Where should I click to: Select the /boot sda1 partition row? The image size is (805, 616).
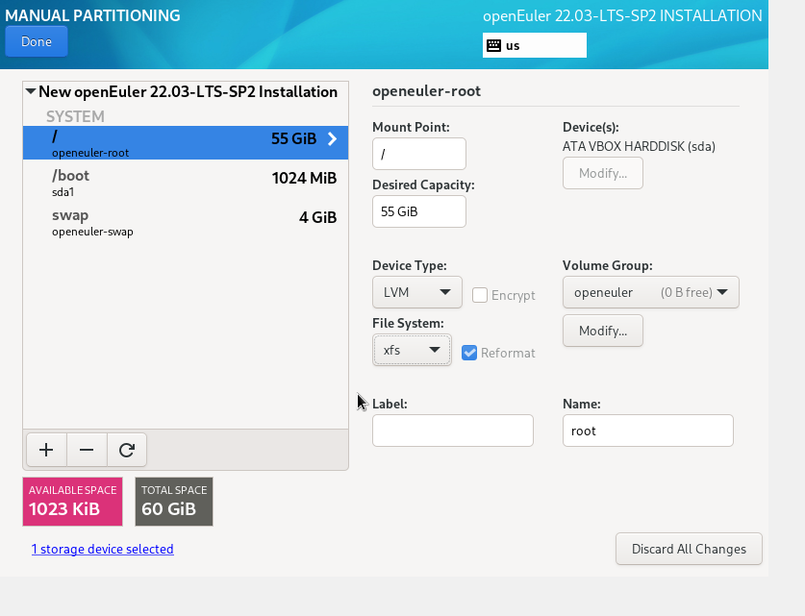(x=186, y=182)
